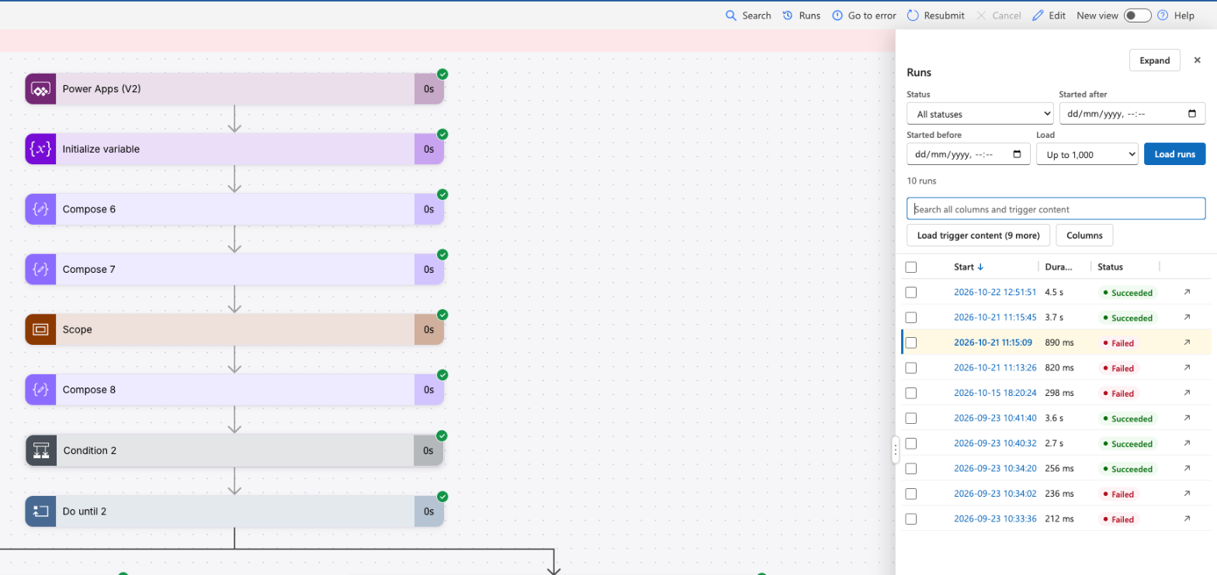
Task: Check the box for run 2026-10-22 12:51:51
Action: pyautogui.click(x=911, y=292)
